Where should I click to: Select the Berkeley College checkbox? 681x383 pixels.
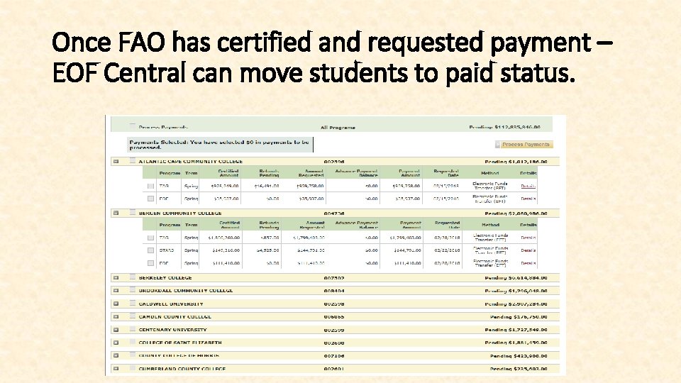click(x=133, y=277)
